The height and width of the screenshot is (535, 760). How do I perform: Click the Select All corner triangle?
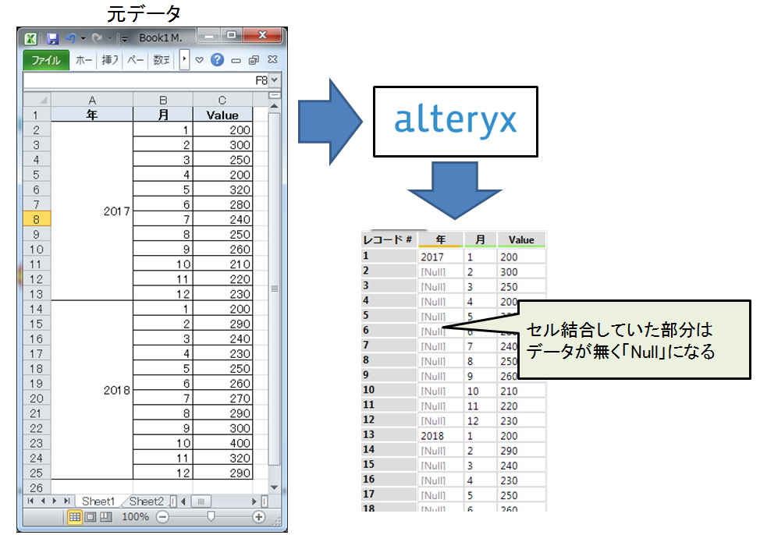pos(37,100)
